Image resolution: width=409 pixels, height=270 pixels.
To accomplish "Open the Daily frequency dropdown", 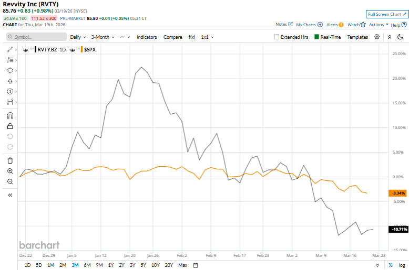I will [78, 37].
